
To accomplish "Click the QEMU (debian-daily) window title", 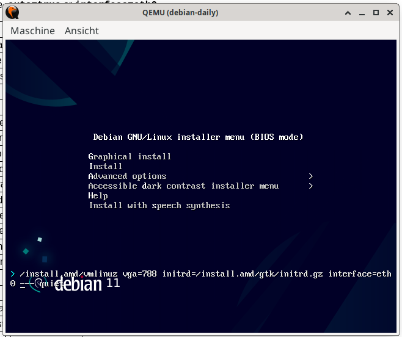I will pos(180,13).
